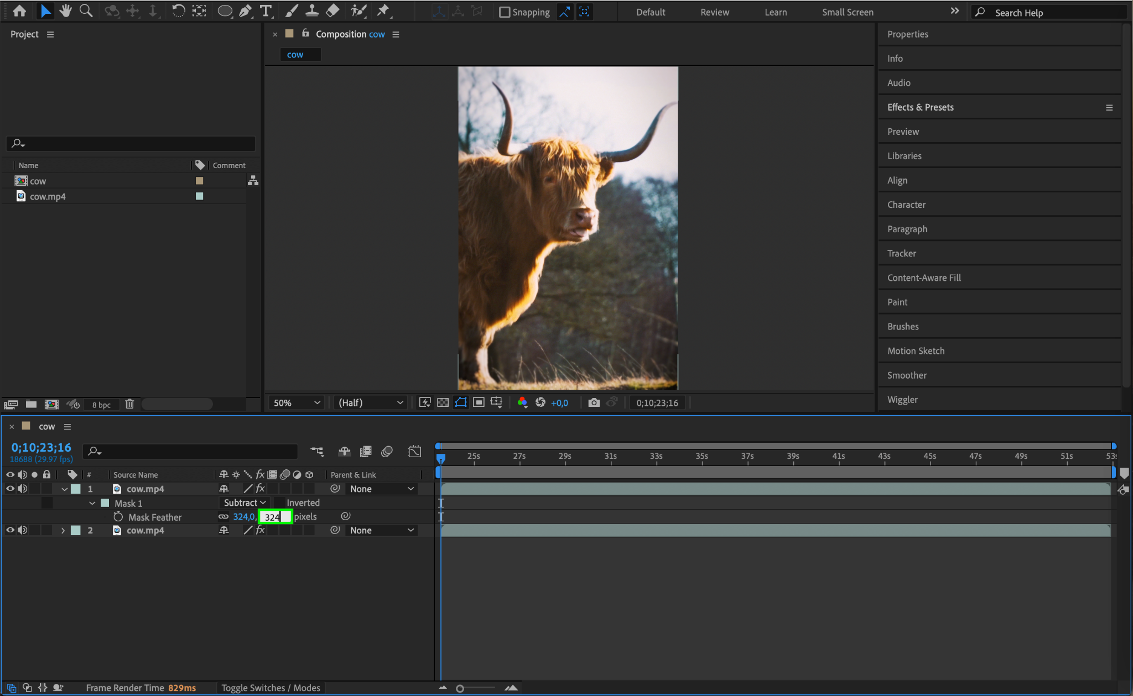Click the timeline current timecode 0;10;23;16
Screen dimensions: 1133x696
(x=41, y=447)
